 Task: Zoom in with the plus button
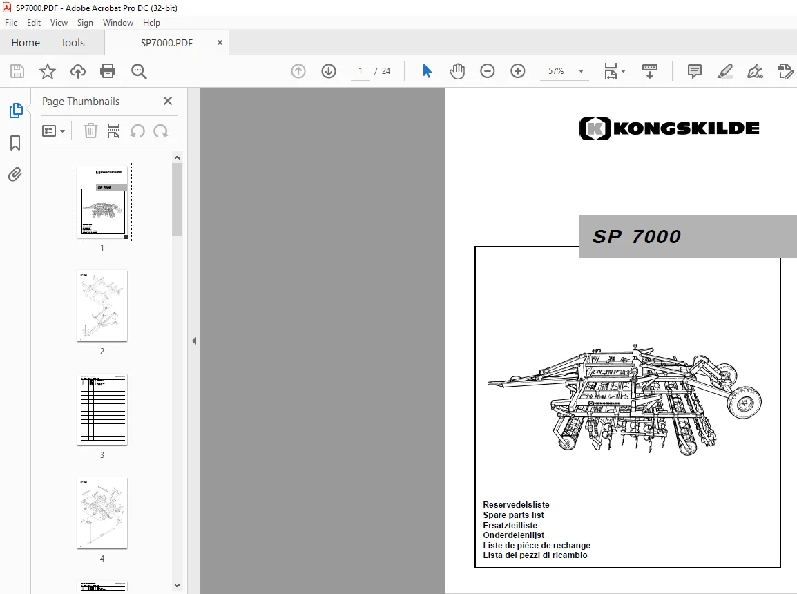click(518, 71)
